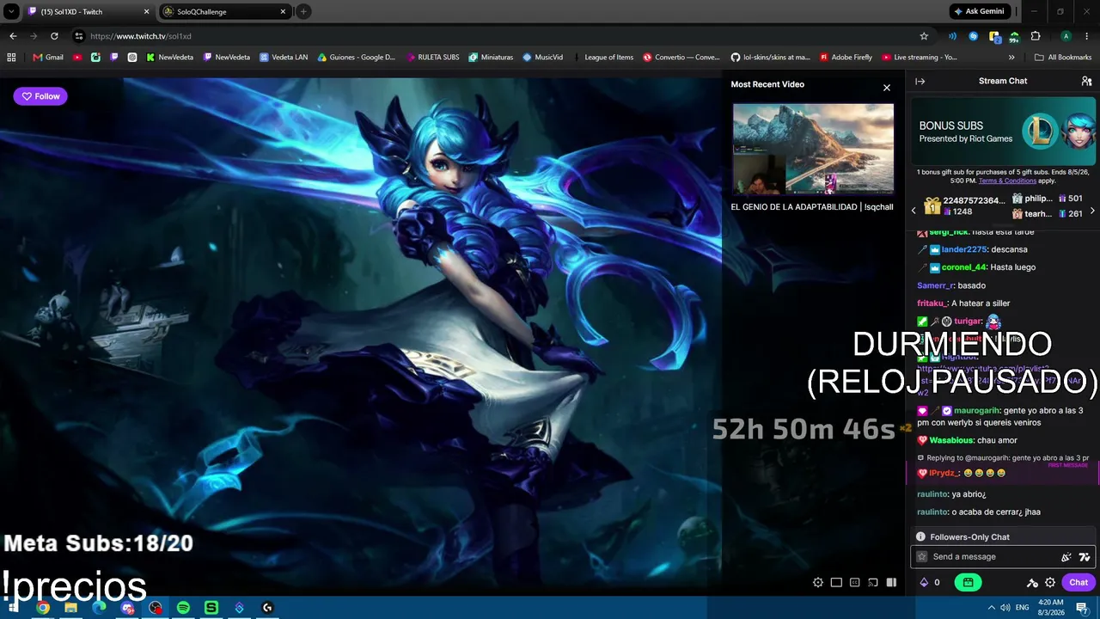Open the Bits balance diamond icon
This screenshot has height=619, width=1100.
coord(924,582)
